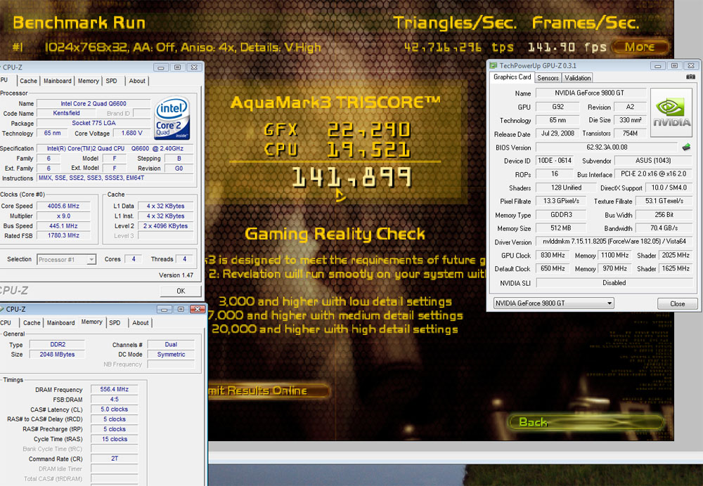This screenshot has height=486, width=703.
Task: Click the Driver Version nvlddmkm field
Action: [x=614, y=242]
